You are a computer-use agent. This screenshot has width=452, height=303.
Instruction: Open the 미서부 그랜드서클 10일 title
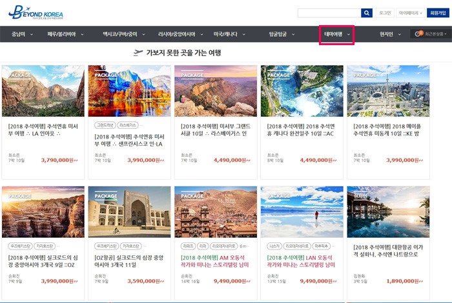pos(216,130)
